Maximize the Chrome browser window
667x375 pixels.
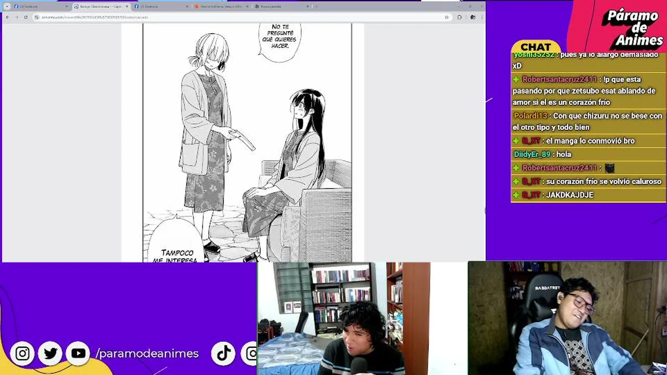[x=470, y=6]
